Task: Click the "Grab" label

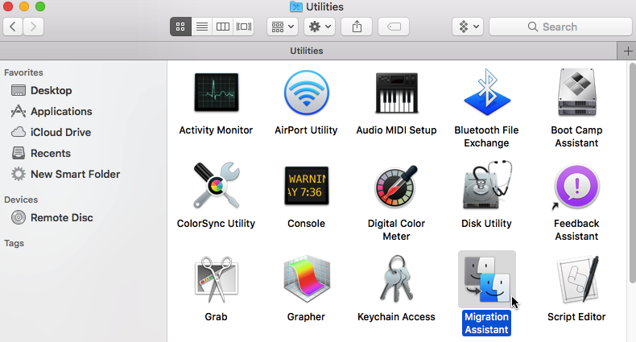Action: coord(217,317)
